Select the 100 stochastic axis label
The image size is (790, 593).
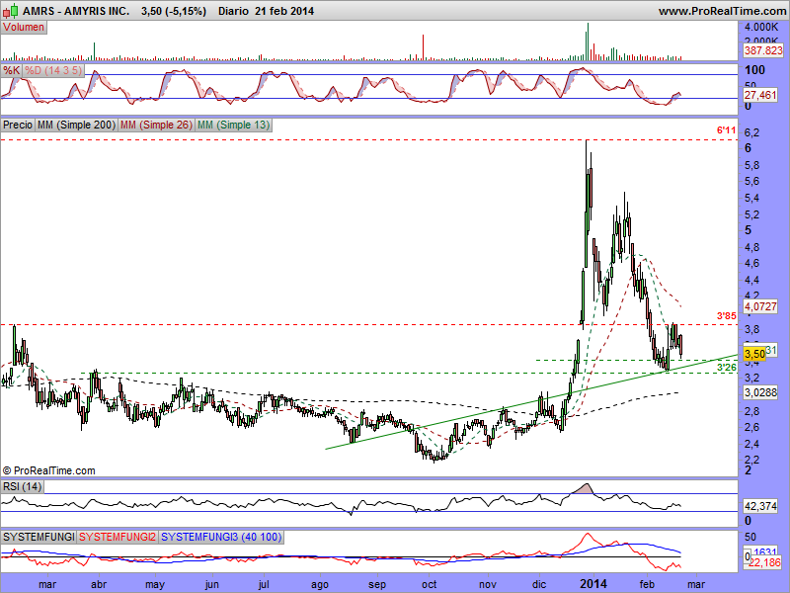click(754, 70)
